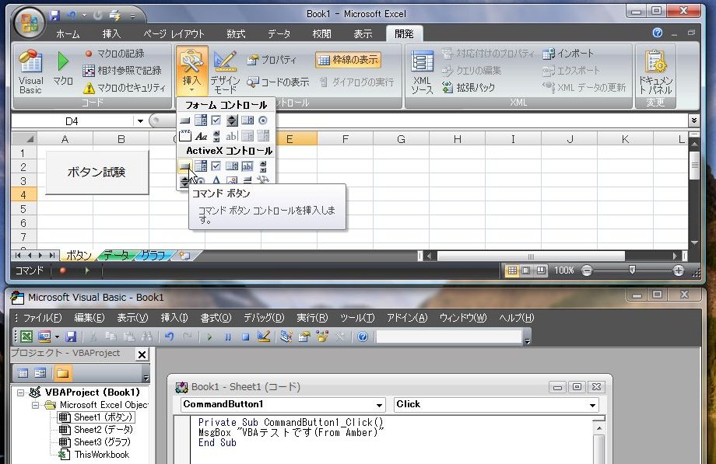Run Sub with VBE play icon
Screen dimensions: 716x464
(209, 337)
